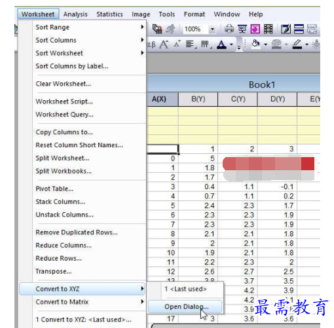Click the line color pencil icon

297,45
